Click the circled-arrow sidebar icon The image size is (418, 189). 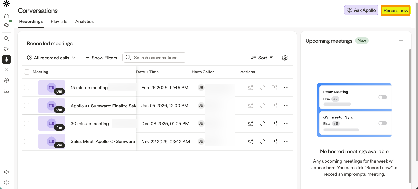(x=7, y=80)
